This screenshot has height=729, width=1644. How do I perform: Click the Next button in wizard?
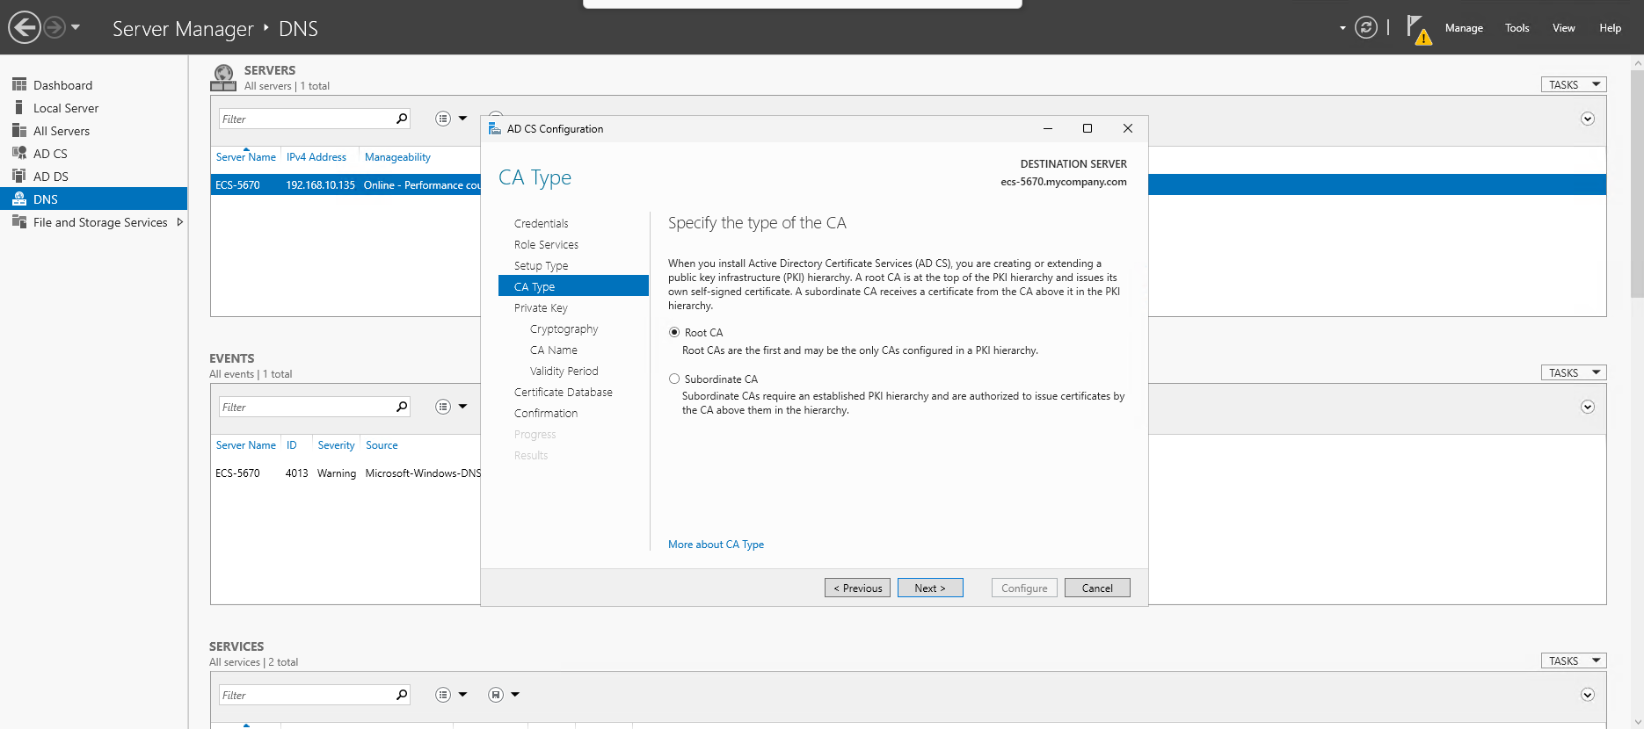point(929,588)
